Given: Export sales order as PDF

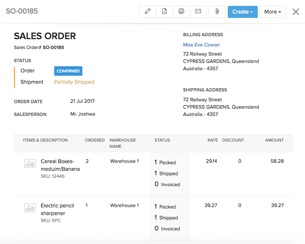Looking at the screenshot, I should click(164, 12).
